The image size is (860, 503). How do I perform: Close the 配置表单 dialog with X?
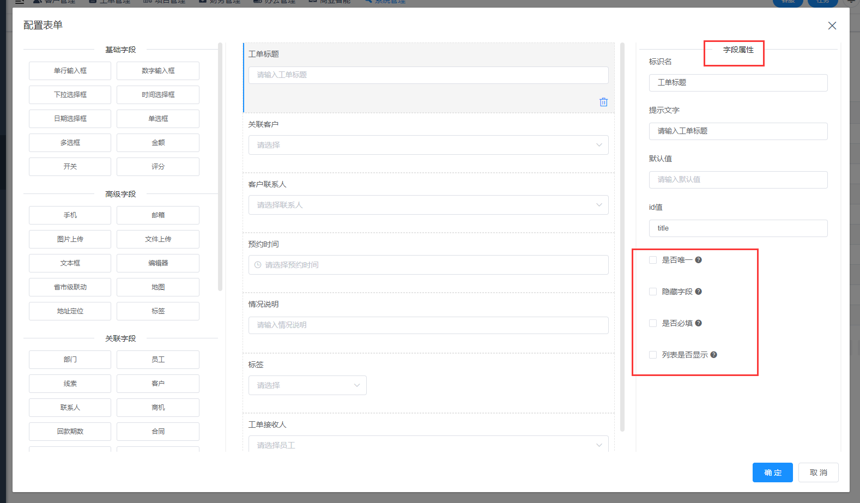(x=832, y=26)
